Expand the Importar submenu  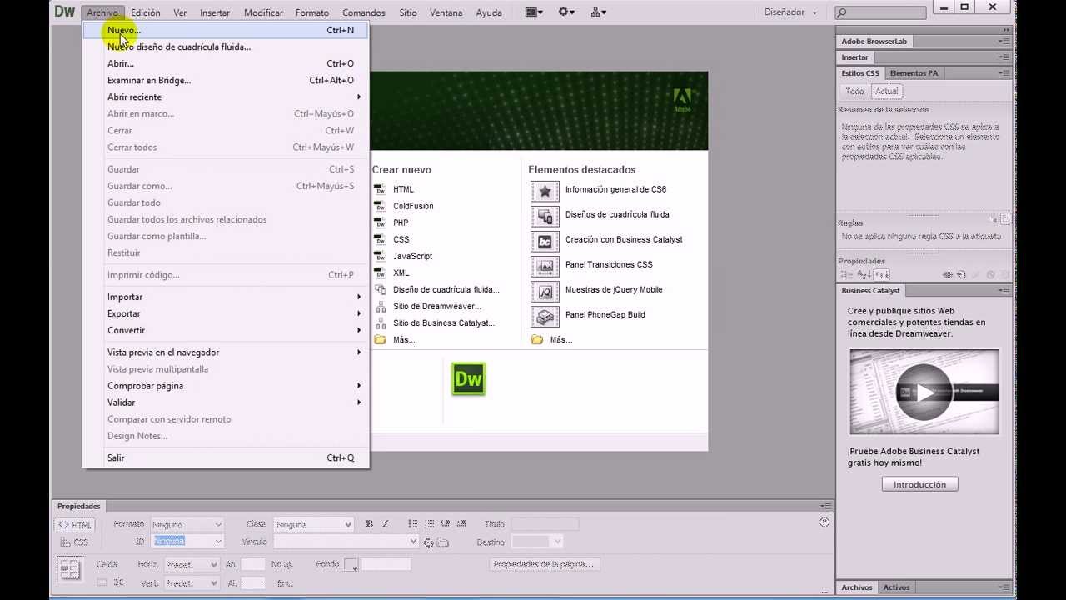225,297
